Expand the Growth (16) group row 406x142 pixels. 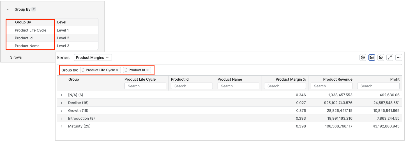62,111
